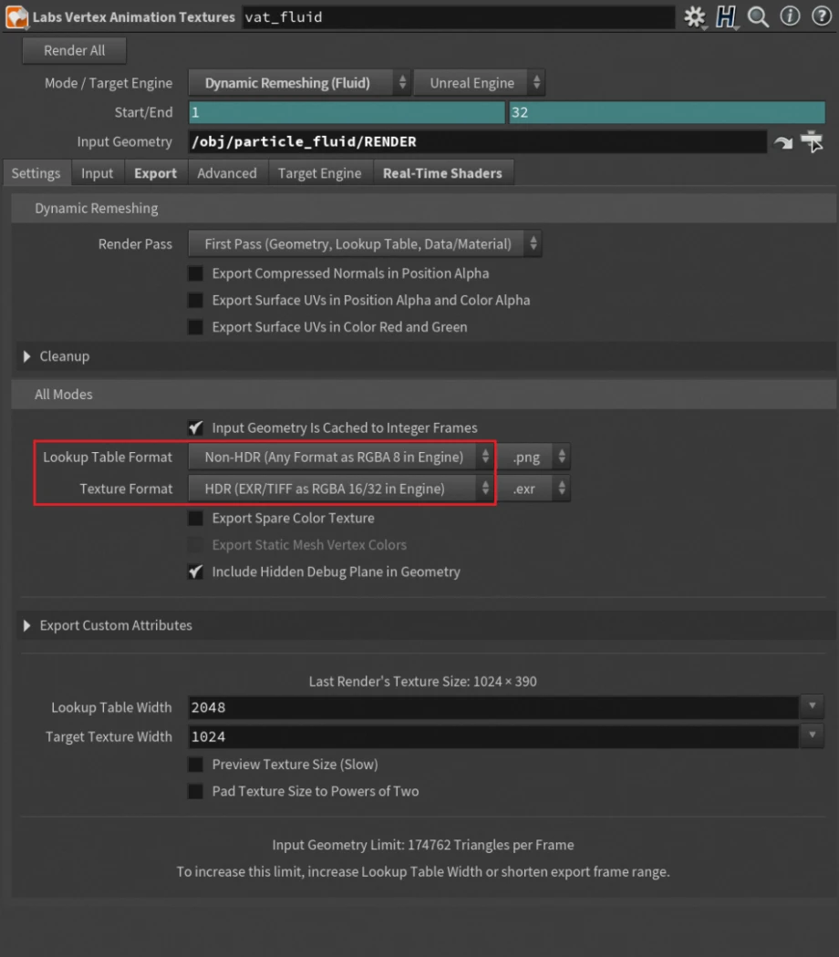Viewport: 839px width, 957px height.
Task: Enable Export Compressed Normals in Position Alpha
Action: click(x=195, y=273)
